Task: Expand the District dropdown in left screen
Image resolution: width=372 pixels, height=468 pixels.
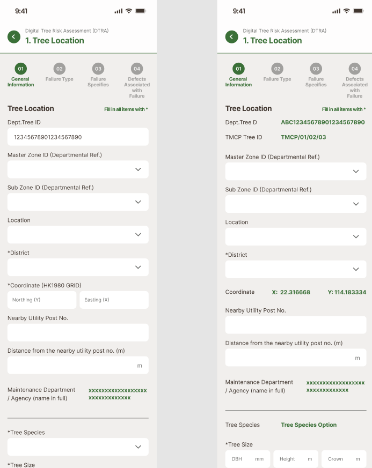Action: coord(78,267)
